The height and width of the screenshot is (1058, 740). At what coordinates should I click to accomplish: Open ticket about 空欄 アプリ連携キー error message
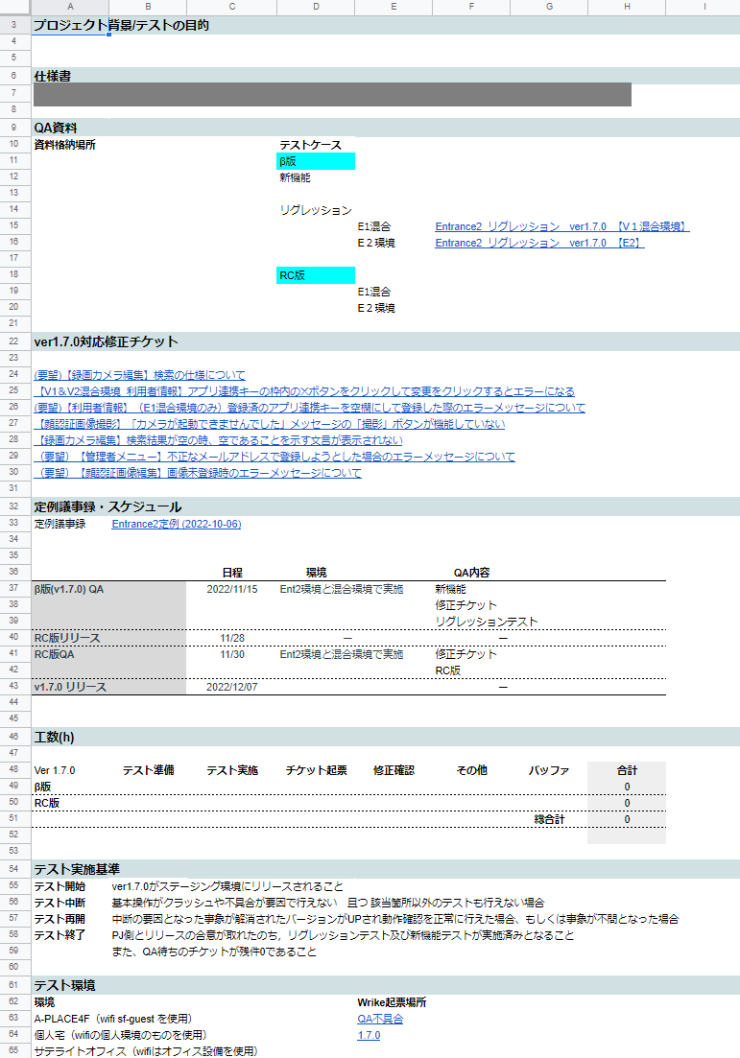[310, 408]
